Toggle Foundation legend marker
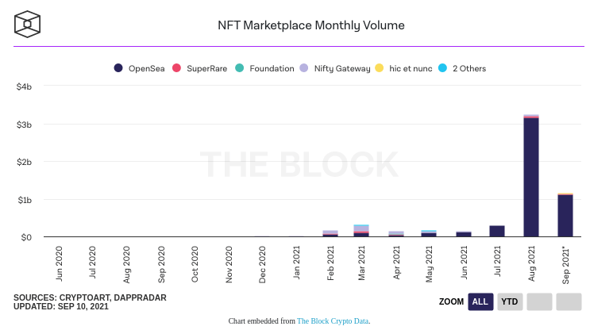The height and width of the screenshot is (330, 590). point(239,68)
